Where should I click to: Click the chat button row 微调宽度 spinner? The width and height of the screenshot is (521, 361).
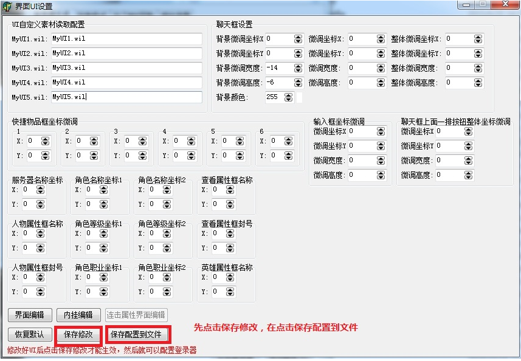[x=468, y=160]
